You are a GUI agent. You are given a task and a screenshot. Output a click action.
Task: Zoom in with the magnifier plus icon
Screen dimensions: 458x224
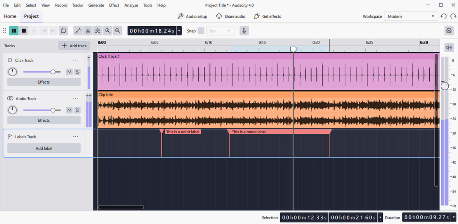click(x=108, y=31)
